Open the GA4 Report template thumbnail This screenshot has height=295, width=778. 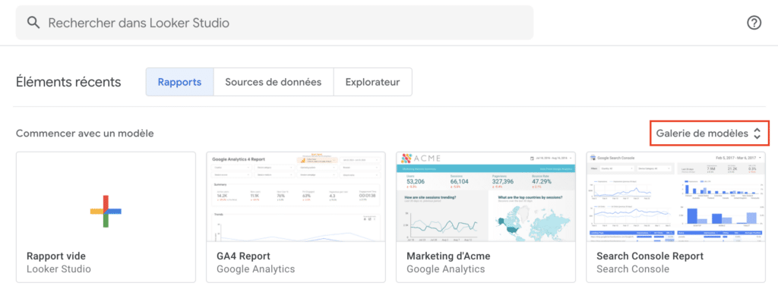pos(296,197)
